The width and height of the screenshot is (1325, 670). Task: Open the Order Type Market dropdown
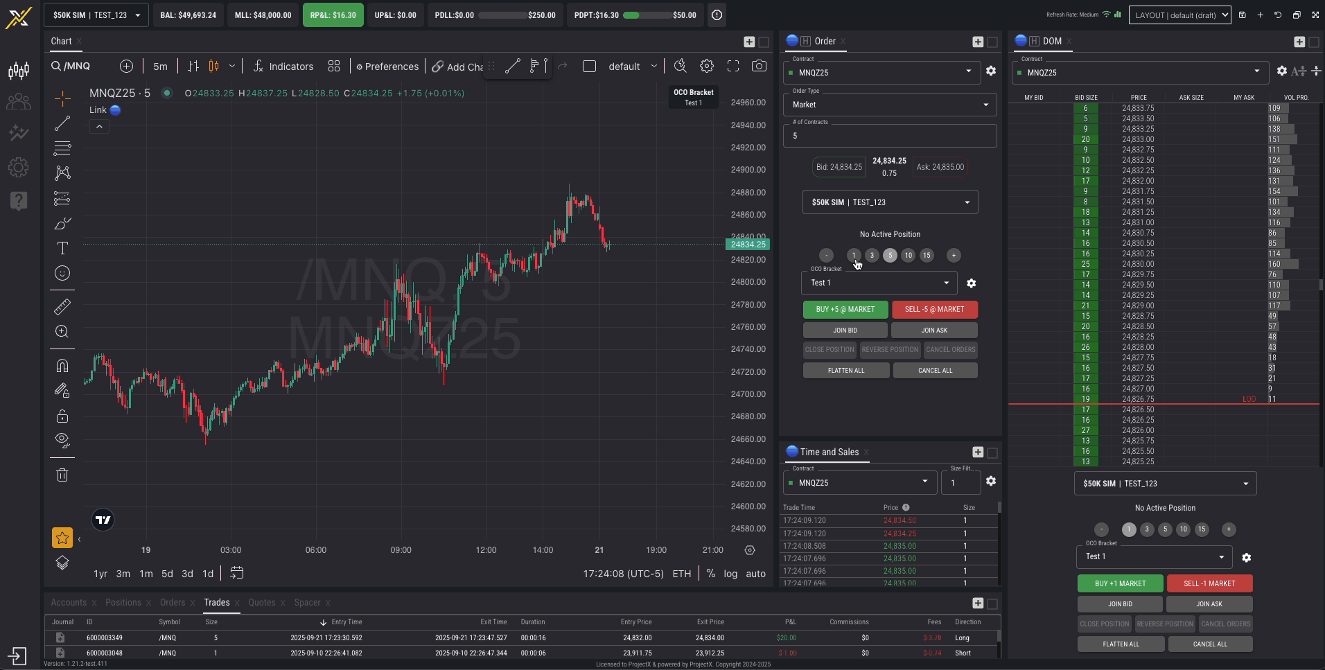[x=890, y=105]
